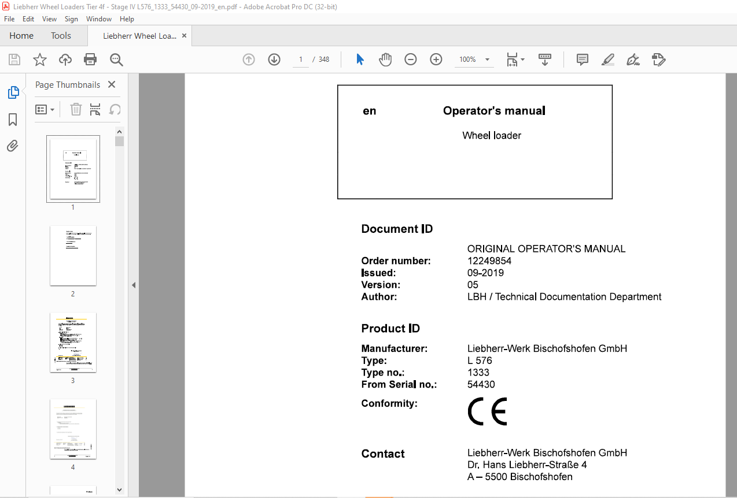The width and height of the screenshot is (737, 498).
Task: Open the Help menu
Action: point(127,19)
